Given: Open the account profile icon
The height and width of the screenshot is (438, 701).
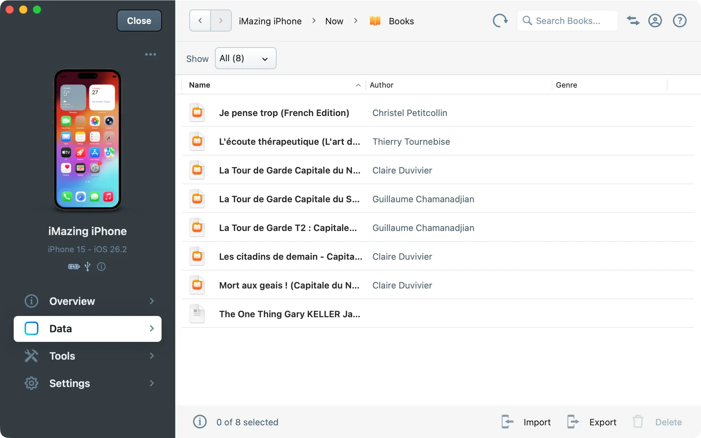Looking at the screenshot, I should [655, 21].
